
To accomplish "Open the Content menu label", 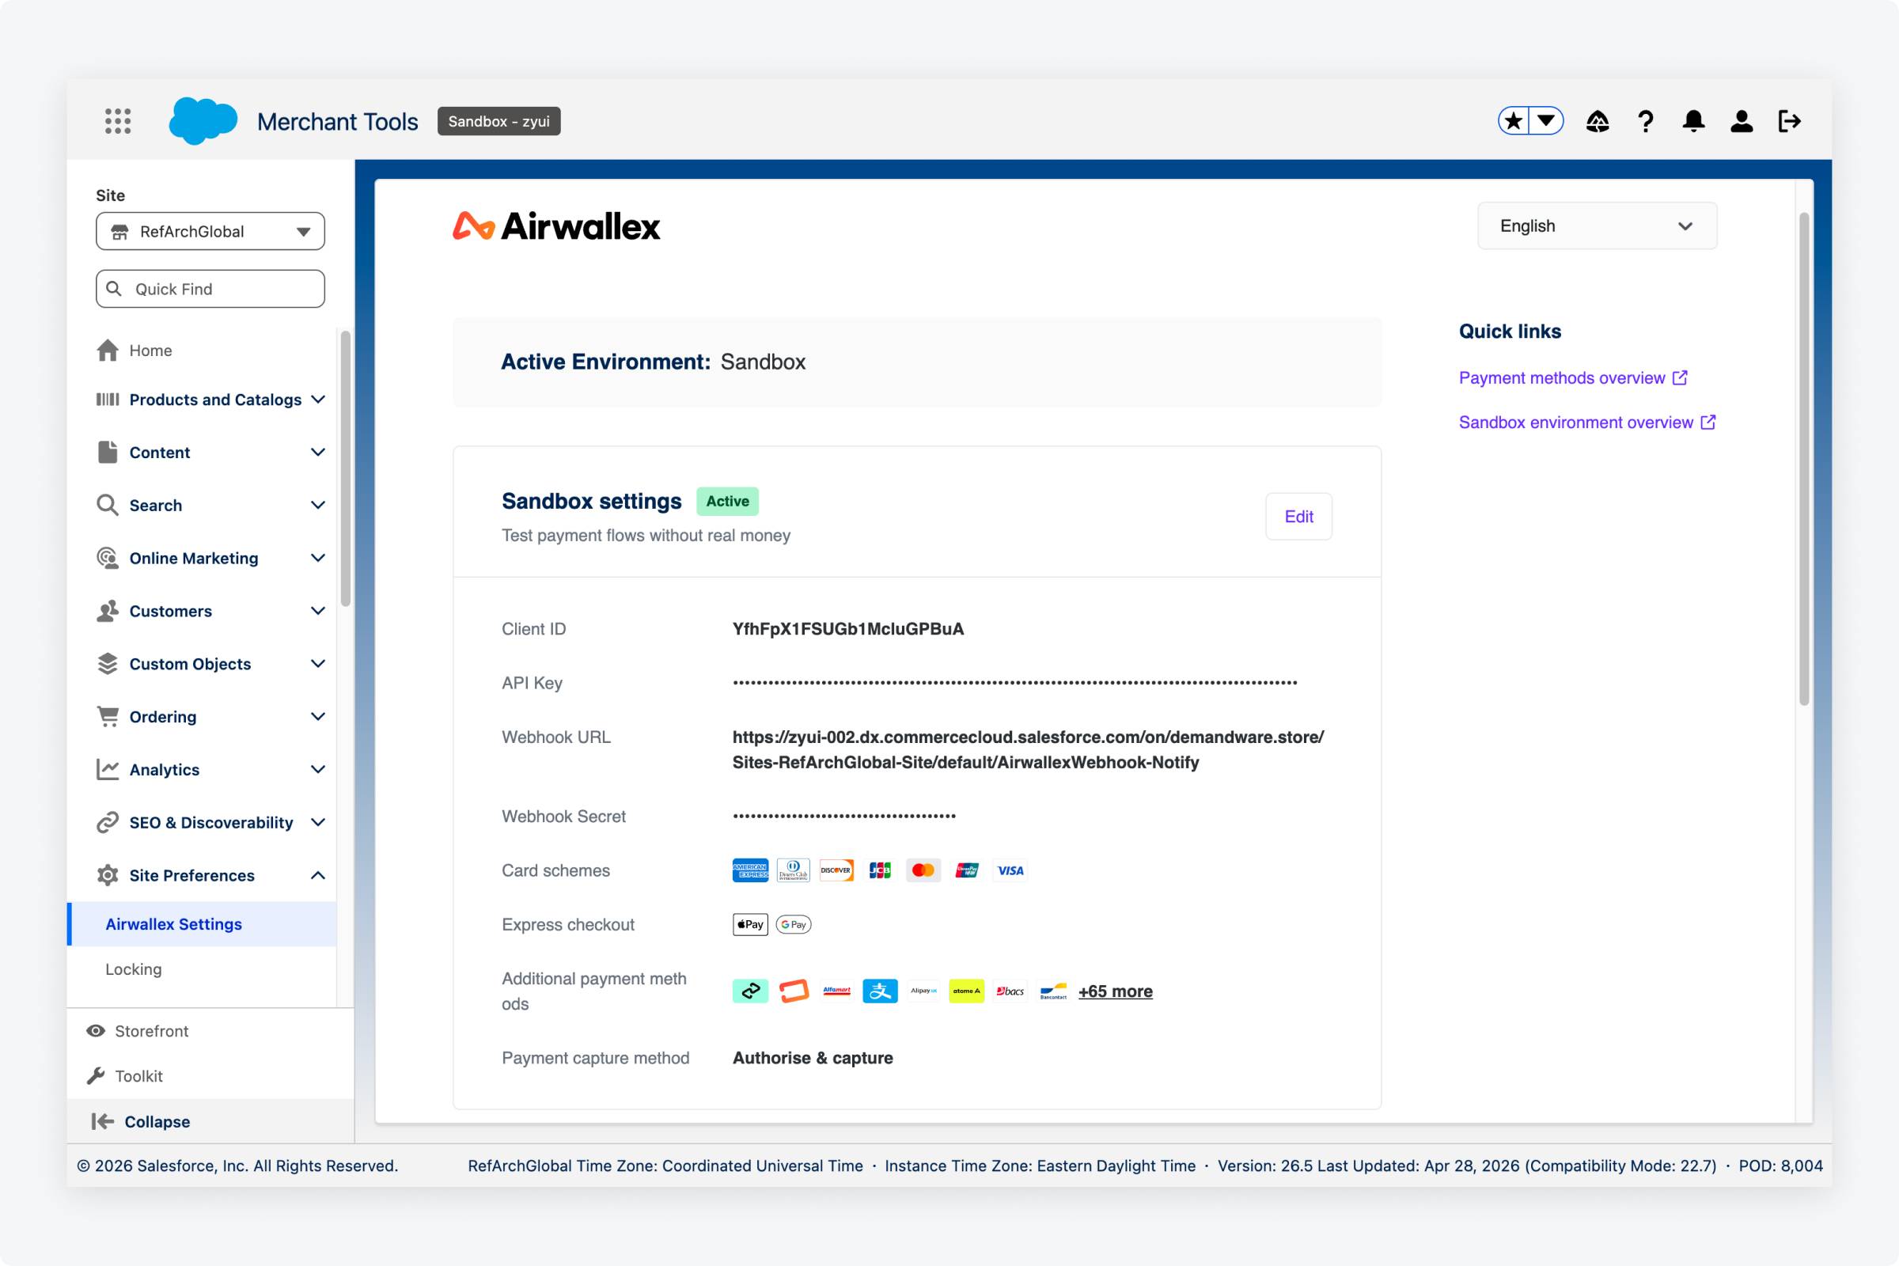I will [160, 452].
